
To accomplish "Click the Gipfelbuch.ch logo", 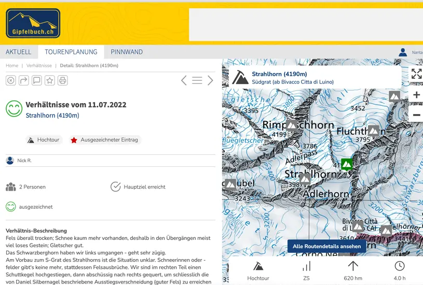I will click(33, 23).
